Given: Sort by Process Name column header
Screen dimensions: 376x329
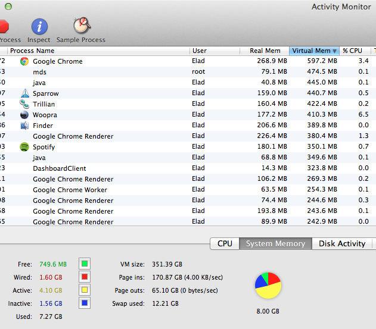Looking at the screenshot, I should 99,51.
